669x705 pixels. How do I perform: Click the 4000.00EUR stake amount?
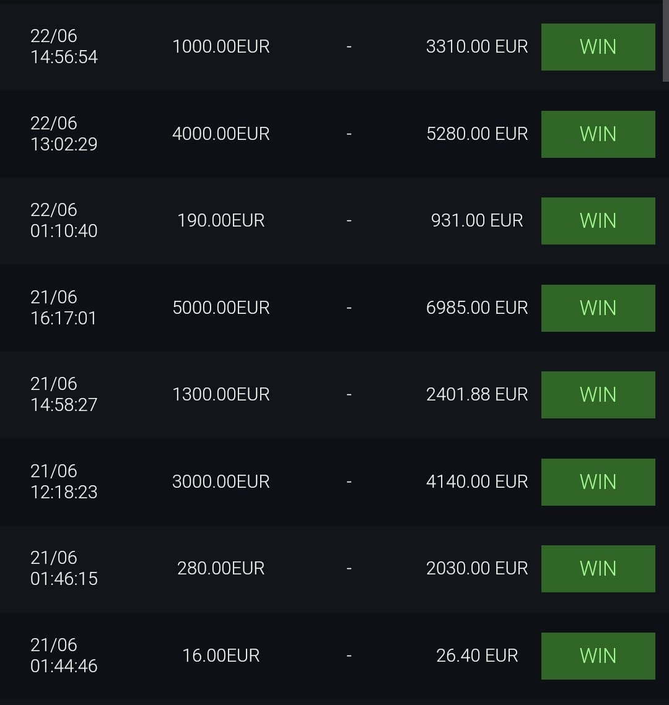221,134
